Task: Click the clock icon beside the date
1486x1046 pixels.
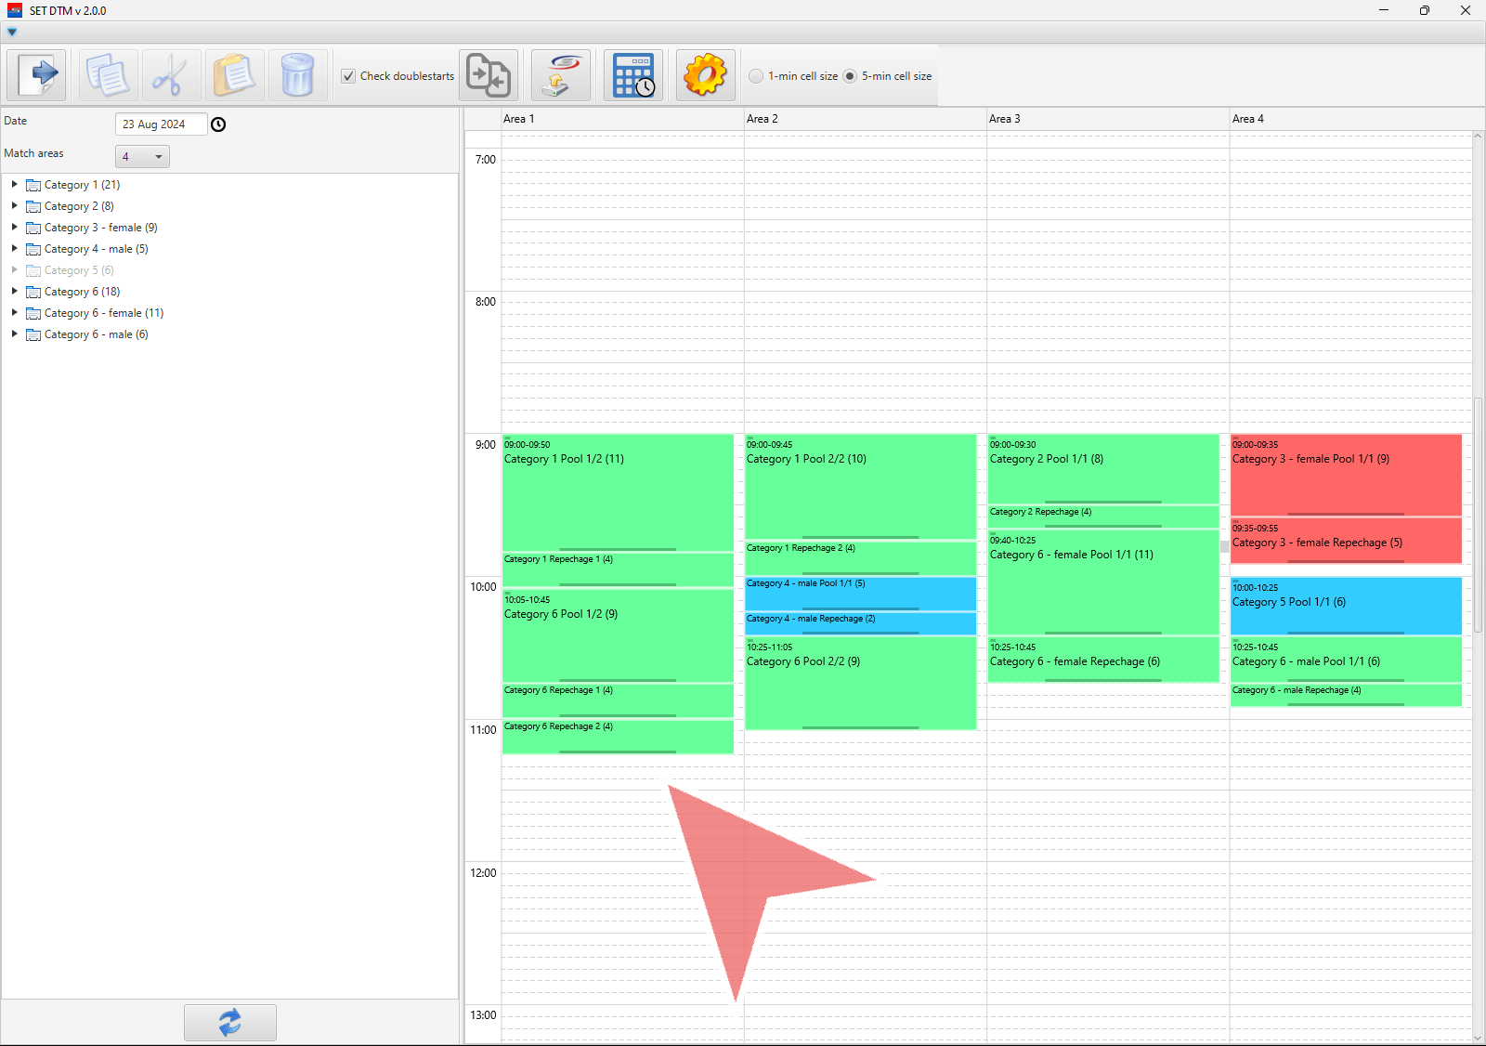Action: pyautogui.click(x=218, y=124)
